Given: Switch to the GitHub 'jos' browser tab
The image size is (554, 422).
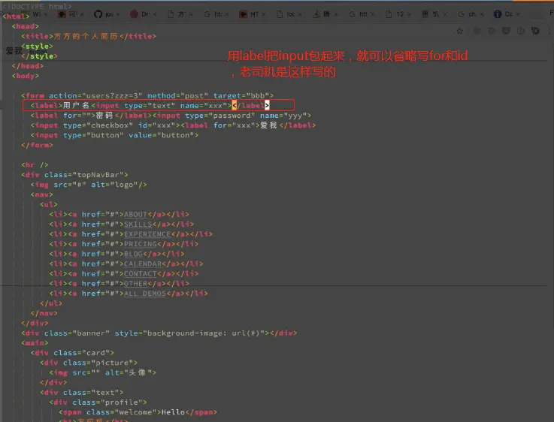Looking at the screenshot, I should tap(106, 14).
